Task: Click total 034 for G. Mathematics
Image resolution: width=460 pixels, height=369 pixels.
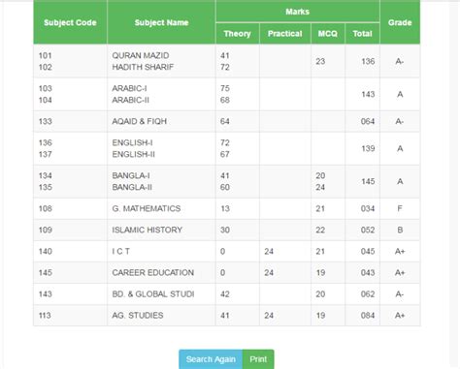Action: click(x=368, y=208)
